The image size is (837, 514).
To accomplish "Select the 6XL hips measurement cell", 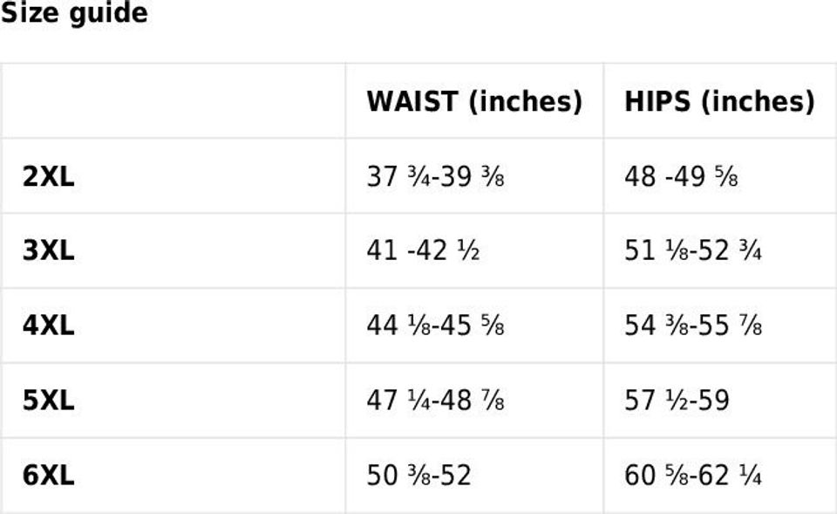I will click(693, 476).
